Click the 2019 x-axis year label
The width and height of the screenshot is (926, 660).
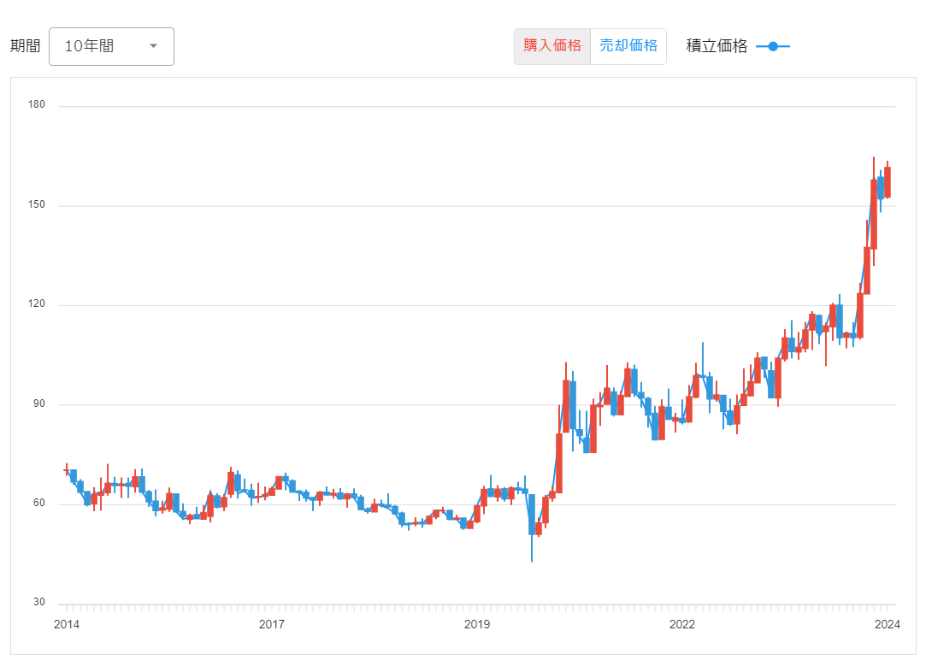(x=477, y=624)
